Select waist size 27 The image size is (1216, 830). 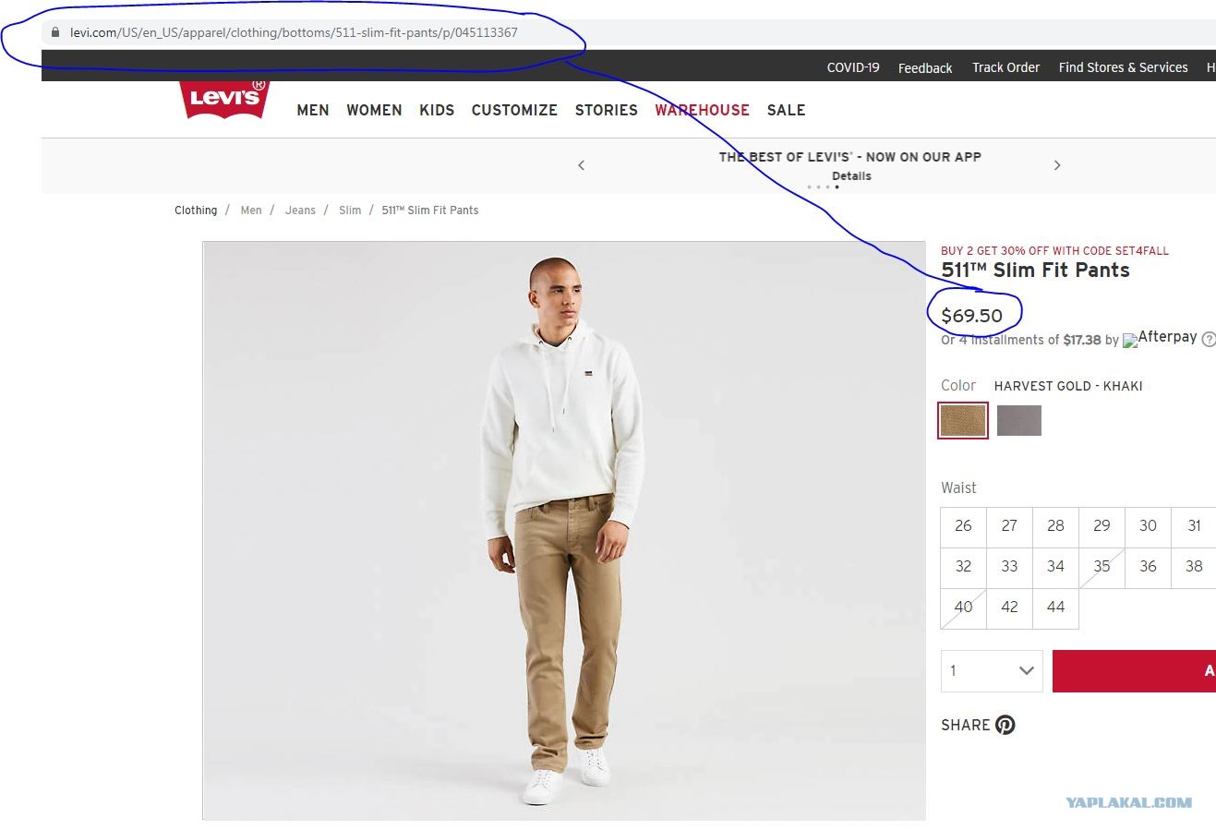point(1009,526)
